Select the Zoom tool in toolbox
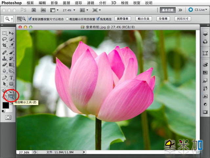 [x=11, y=97]
